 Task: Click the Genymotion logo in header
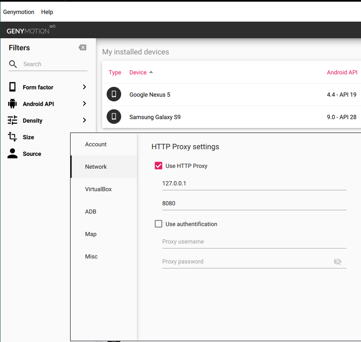(x=31, y=30)
